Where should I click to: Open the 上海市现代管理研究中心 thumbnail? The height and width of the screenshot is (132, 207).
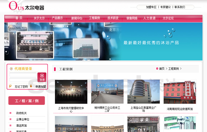[x=71, y=92]
